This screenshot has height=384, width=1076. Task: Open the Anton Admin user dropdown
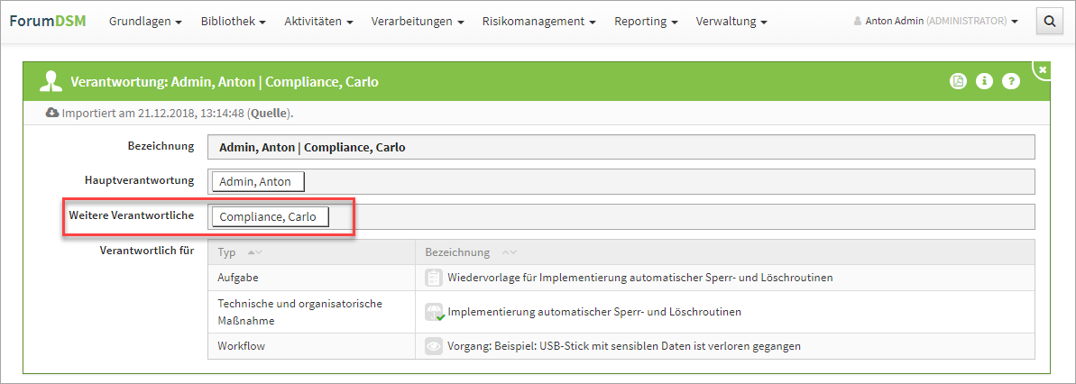pyautogui.click(x=935, y=22)
